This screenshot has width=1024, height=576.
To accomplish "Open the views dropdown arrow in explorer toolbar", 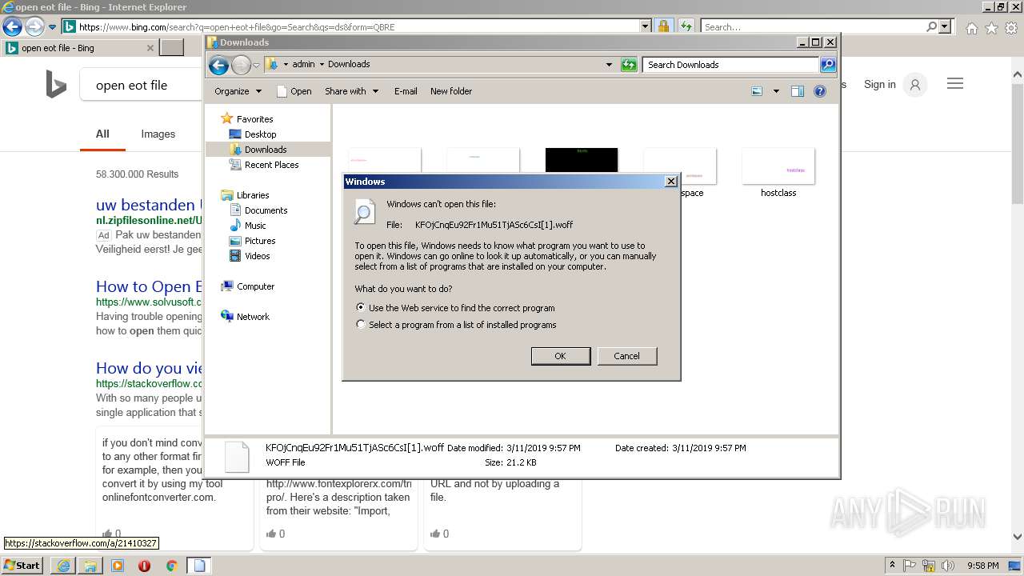I will [x=776, y=91].
